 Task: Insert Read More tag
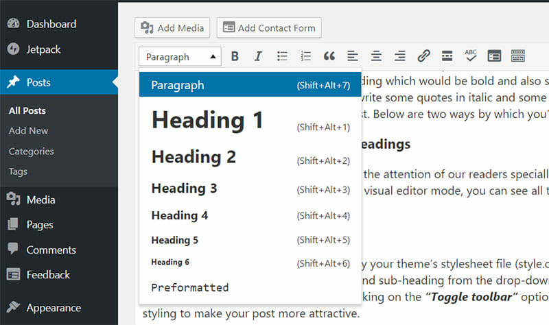(x=447, y=56)
